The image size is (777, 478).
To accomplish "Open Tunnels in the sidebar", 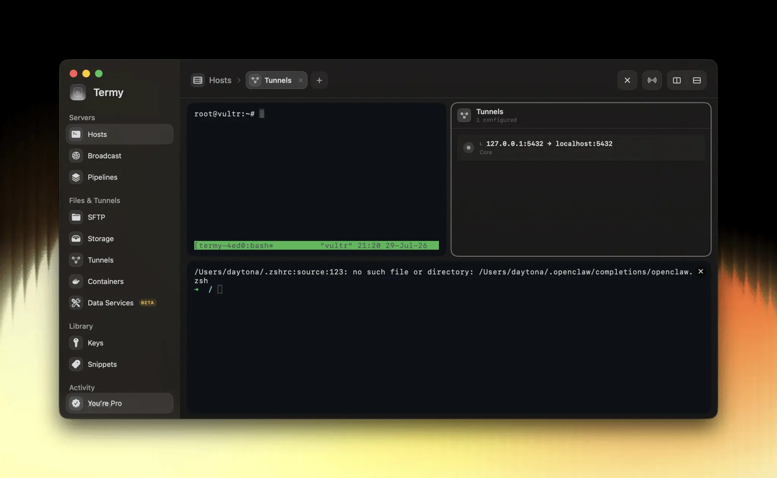I will point(119,260).
